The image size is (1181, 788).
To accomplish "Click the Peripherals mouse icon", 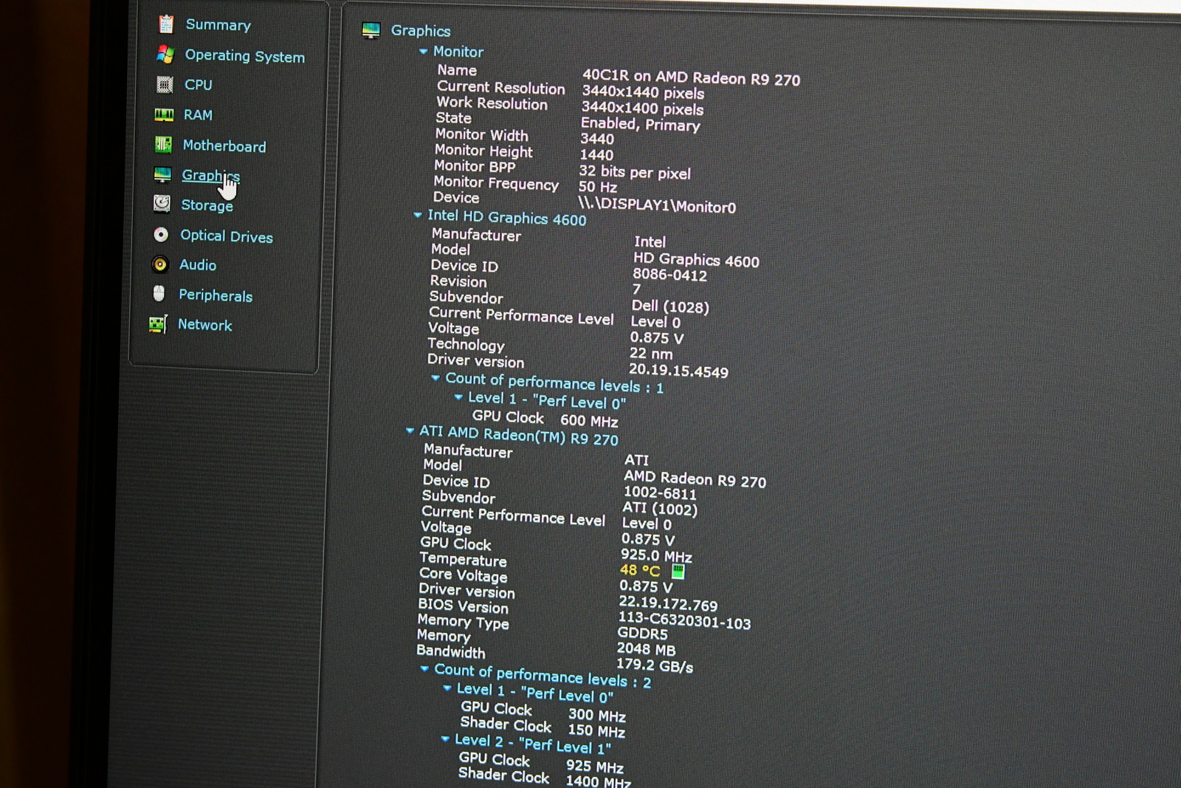I will point(159,294).
